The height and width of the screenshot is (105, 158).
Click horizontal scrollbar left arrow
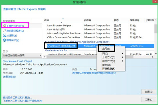45,57
